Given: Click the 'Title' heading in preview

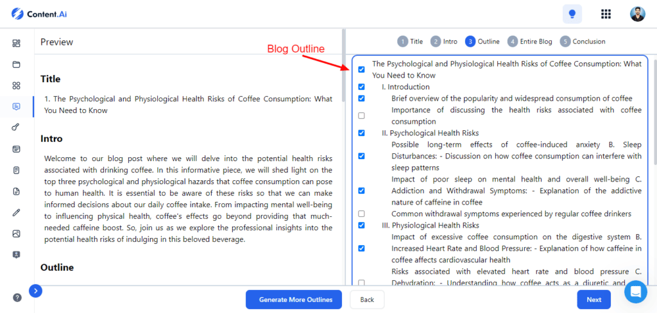Looking at the screenshot, I should (x=50, y=79).
